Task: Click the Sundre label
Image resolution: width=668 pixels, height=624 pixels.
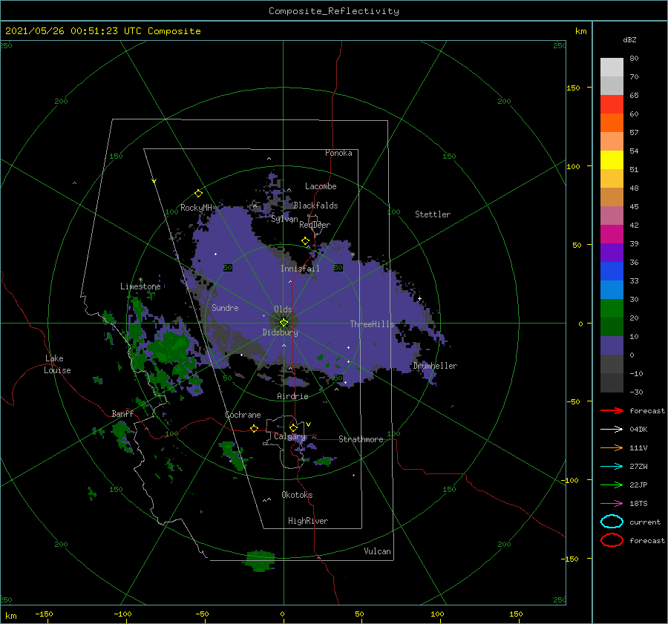Action: point(225,308)
